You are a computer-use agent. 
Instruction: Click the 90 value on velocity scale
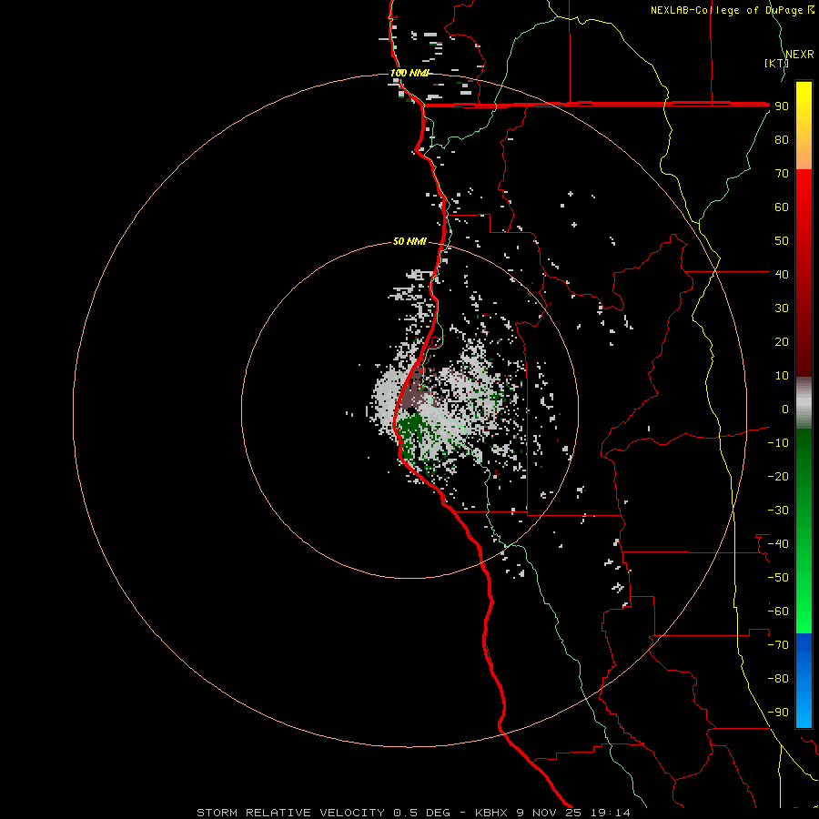[x=782, y=106]
